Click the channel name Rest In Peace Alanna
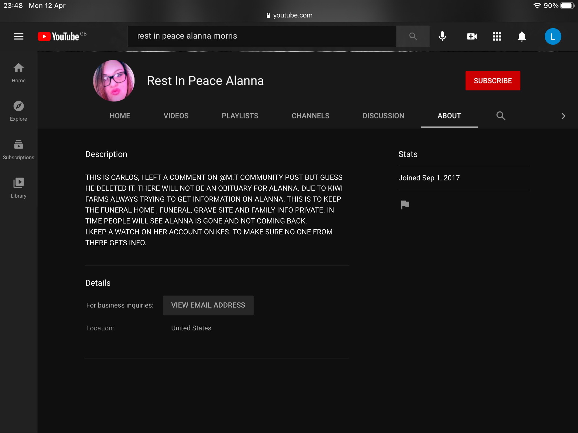 coord(205,81)
